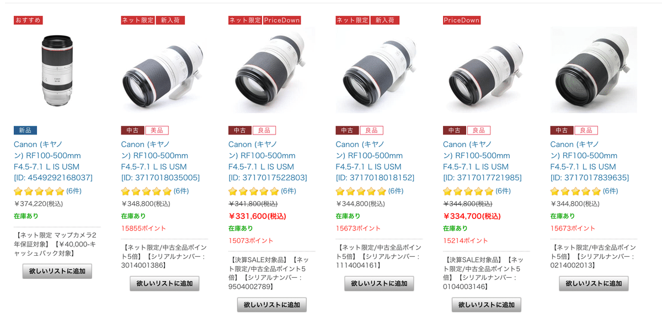
Task: Follow product link ID 3717017721985
Action: (x=483, y=161)
